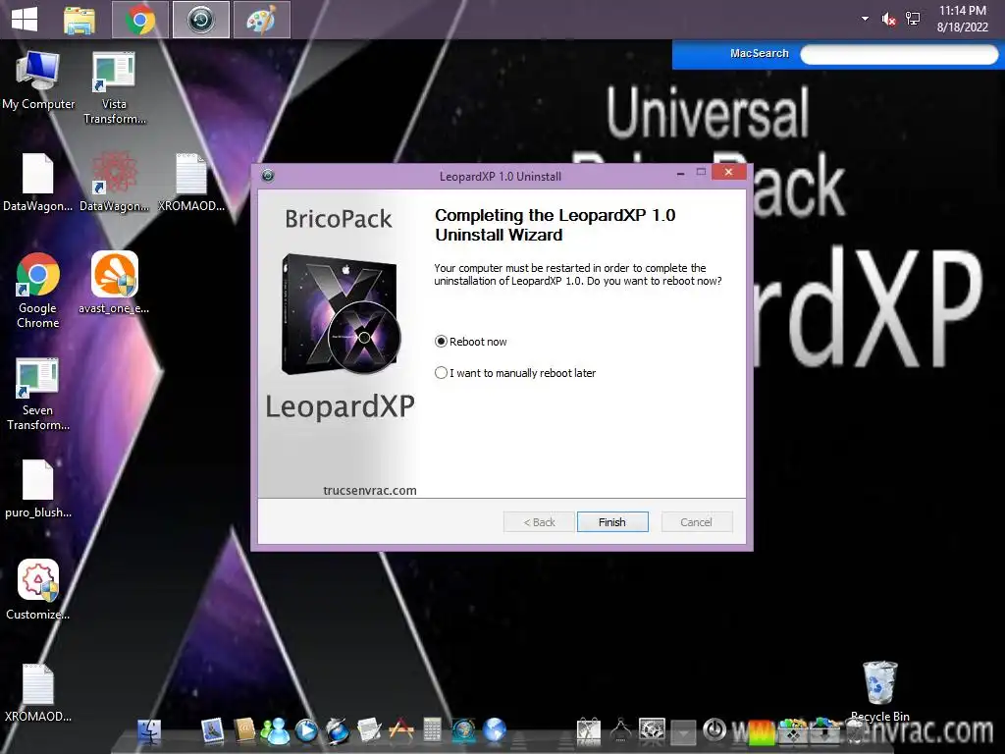Switch to Paint palette taskbar icon
The image size is (1005, 754).
(x=261, y=20)
